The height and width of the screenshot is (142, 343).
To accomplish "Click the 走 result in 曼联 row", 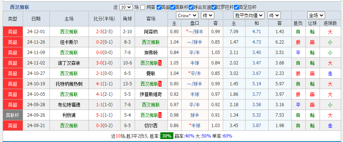I will [x=330, y=74].
